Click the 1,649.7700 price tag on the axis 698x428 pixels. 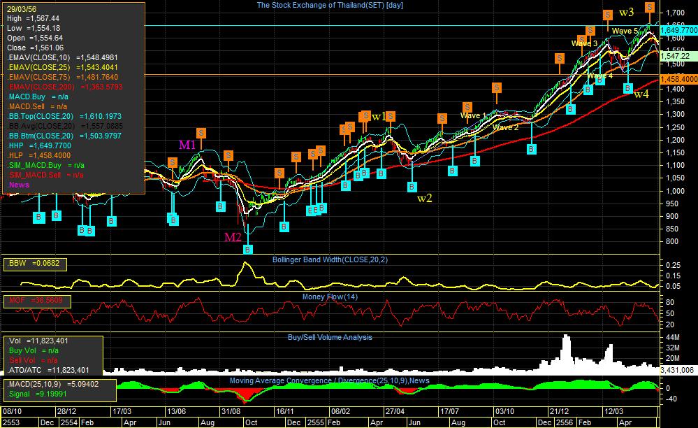click(x=678, y=30)
